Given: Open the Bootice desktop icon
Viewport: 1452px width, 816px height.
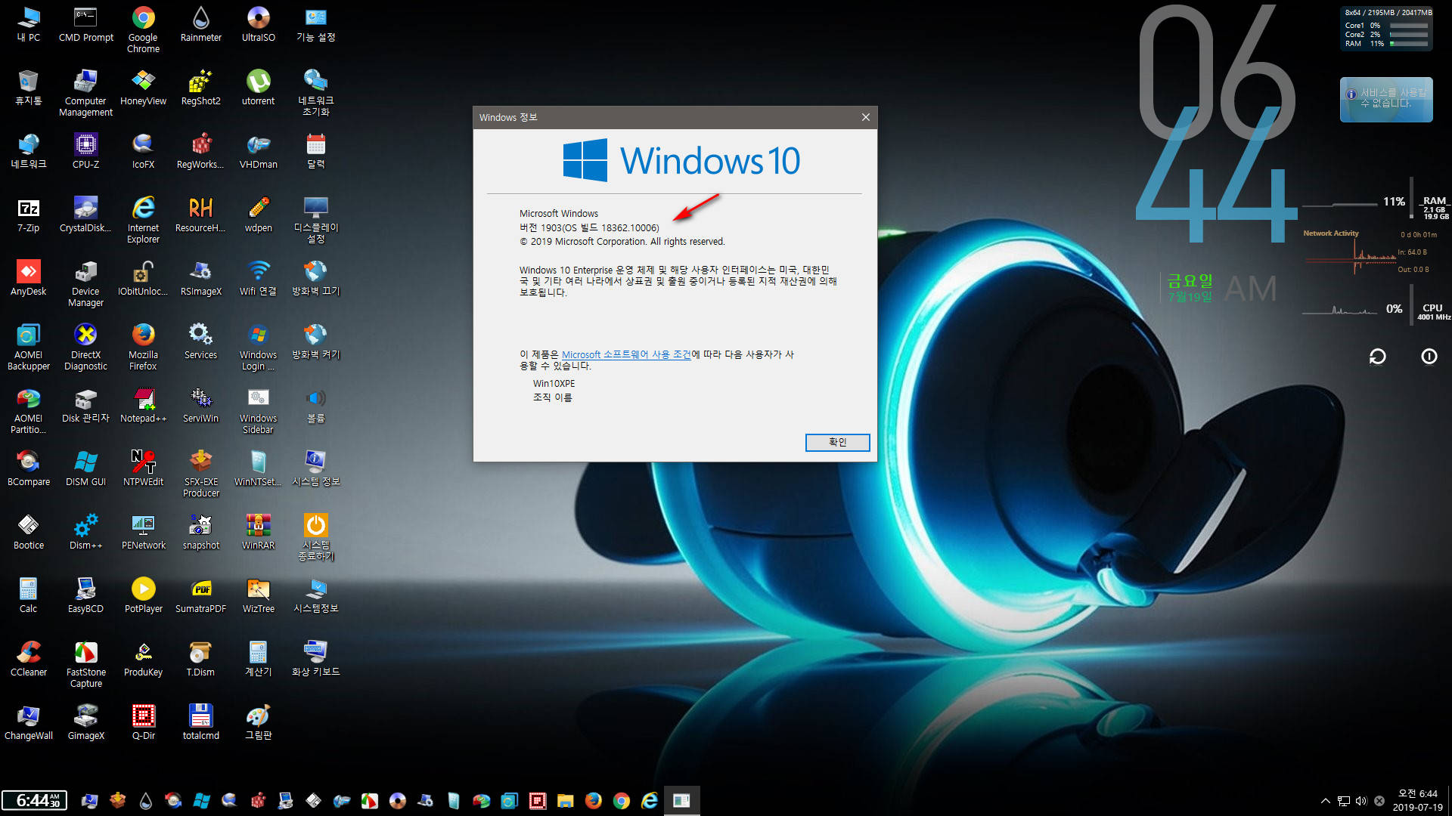Looking at the screenshot, I should pos(29,532).
